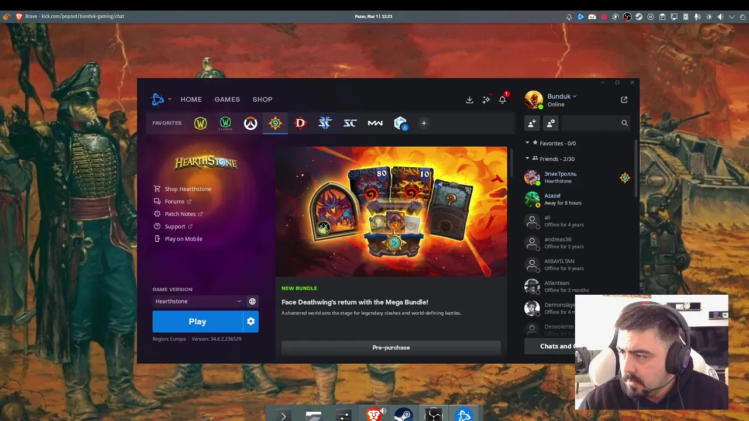Open the Diablo favorite icon

[300, 123]
